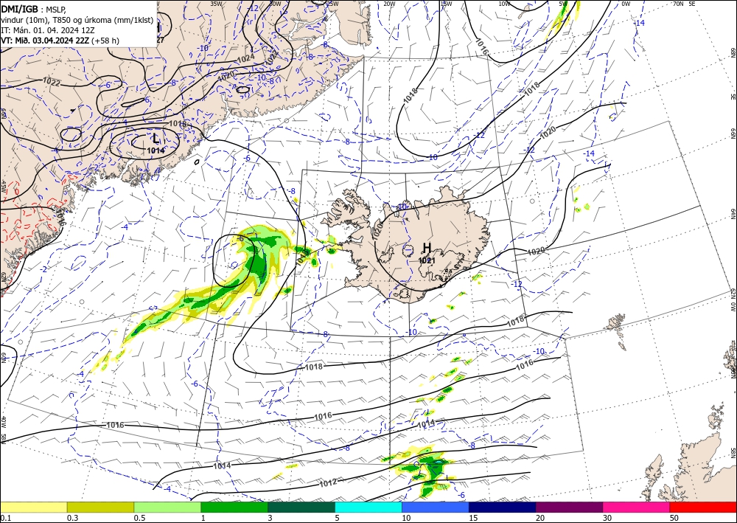Click the L low-pressure marker over Greenland

(x=156, y=139)
